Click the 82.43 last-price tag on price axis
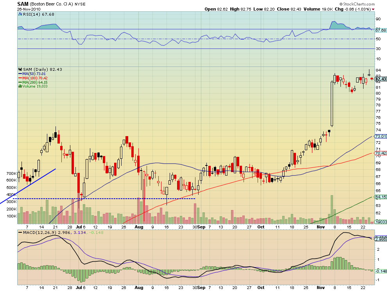Screen dimensions: 387x291 pyautogui.click(x=381, y=79)
